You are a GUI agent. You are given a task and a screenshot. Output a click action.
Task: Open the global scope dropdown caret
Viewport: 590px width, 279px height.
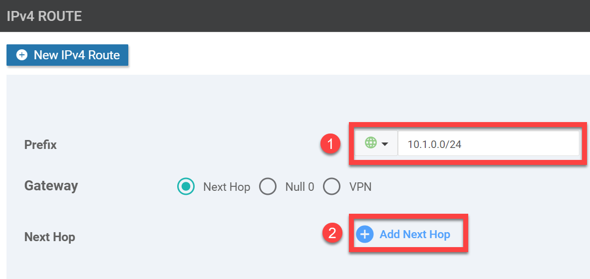[384, 144]
